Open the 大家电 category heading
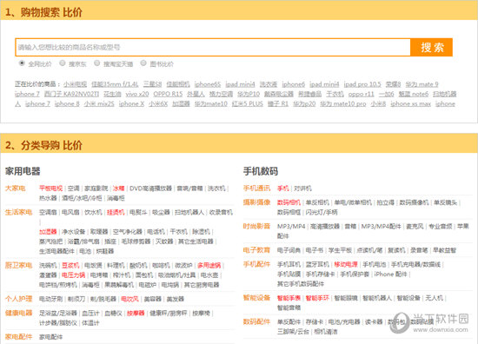478x344 pixels. click(15, 188)
